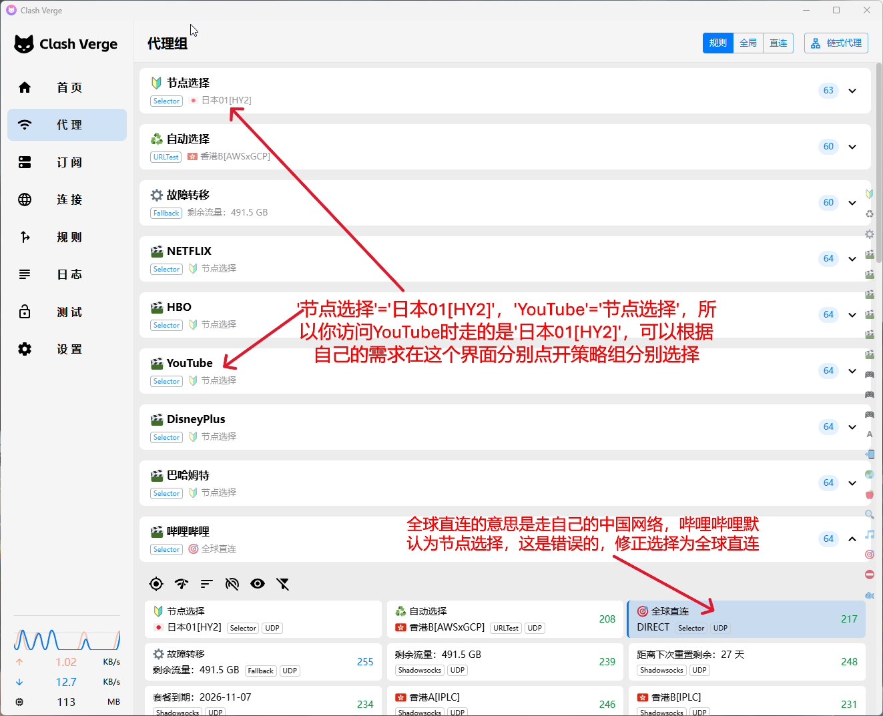
Task: Click the crossed-out signal delay icon
Action: click(x=232, y=584)
